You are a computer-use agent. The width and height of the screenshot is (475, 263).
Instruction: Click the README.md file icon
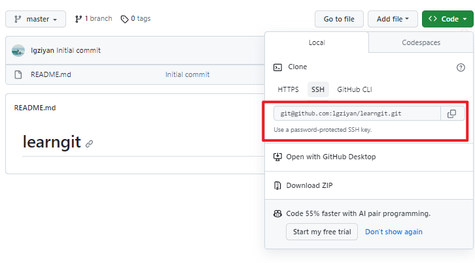coord(19,74)
